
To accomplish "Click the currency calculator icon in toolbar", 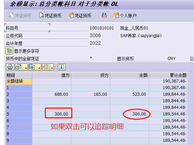I will (104, 15).
